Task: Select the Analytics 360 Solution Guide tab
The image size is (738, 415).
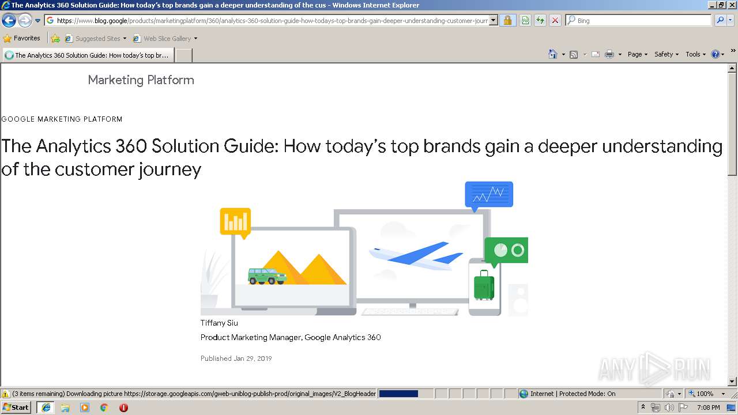Action: coord(88,55)
